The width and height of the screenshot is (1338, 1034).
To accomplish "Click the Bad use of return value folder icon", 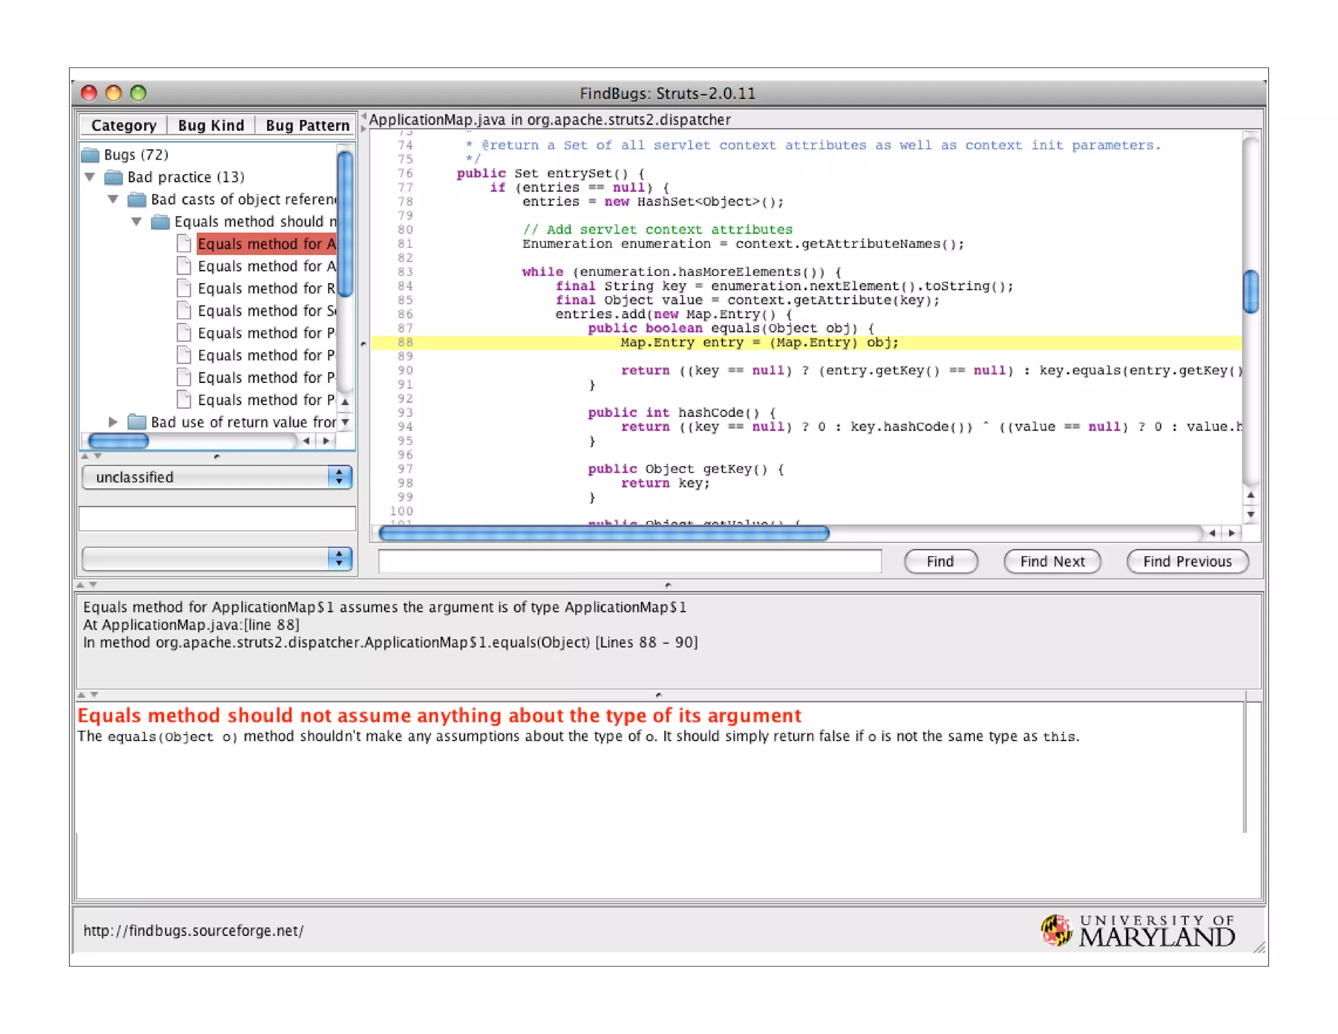I will 137,422.
